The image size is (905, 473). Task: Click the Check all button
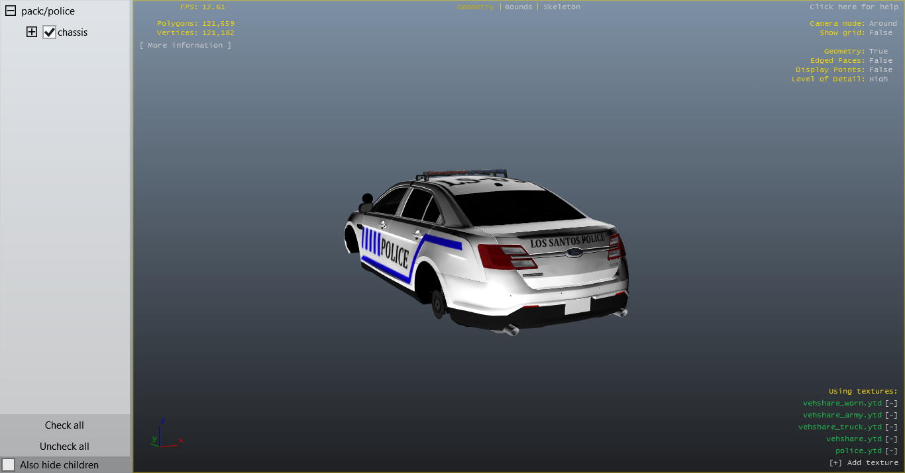pyautogui.click(x=64, y=425)
